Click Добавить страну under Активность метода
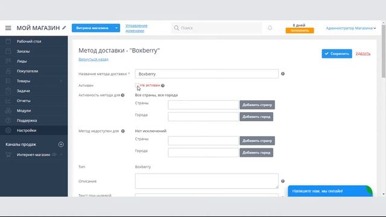This screenshot has height=217, width=386. (x=258, y=105)
